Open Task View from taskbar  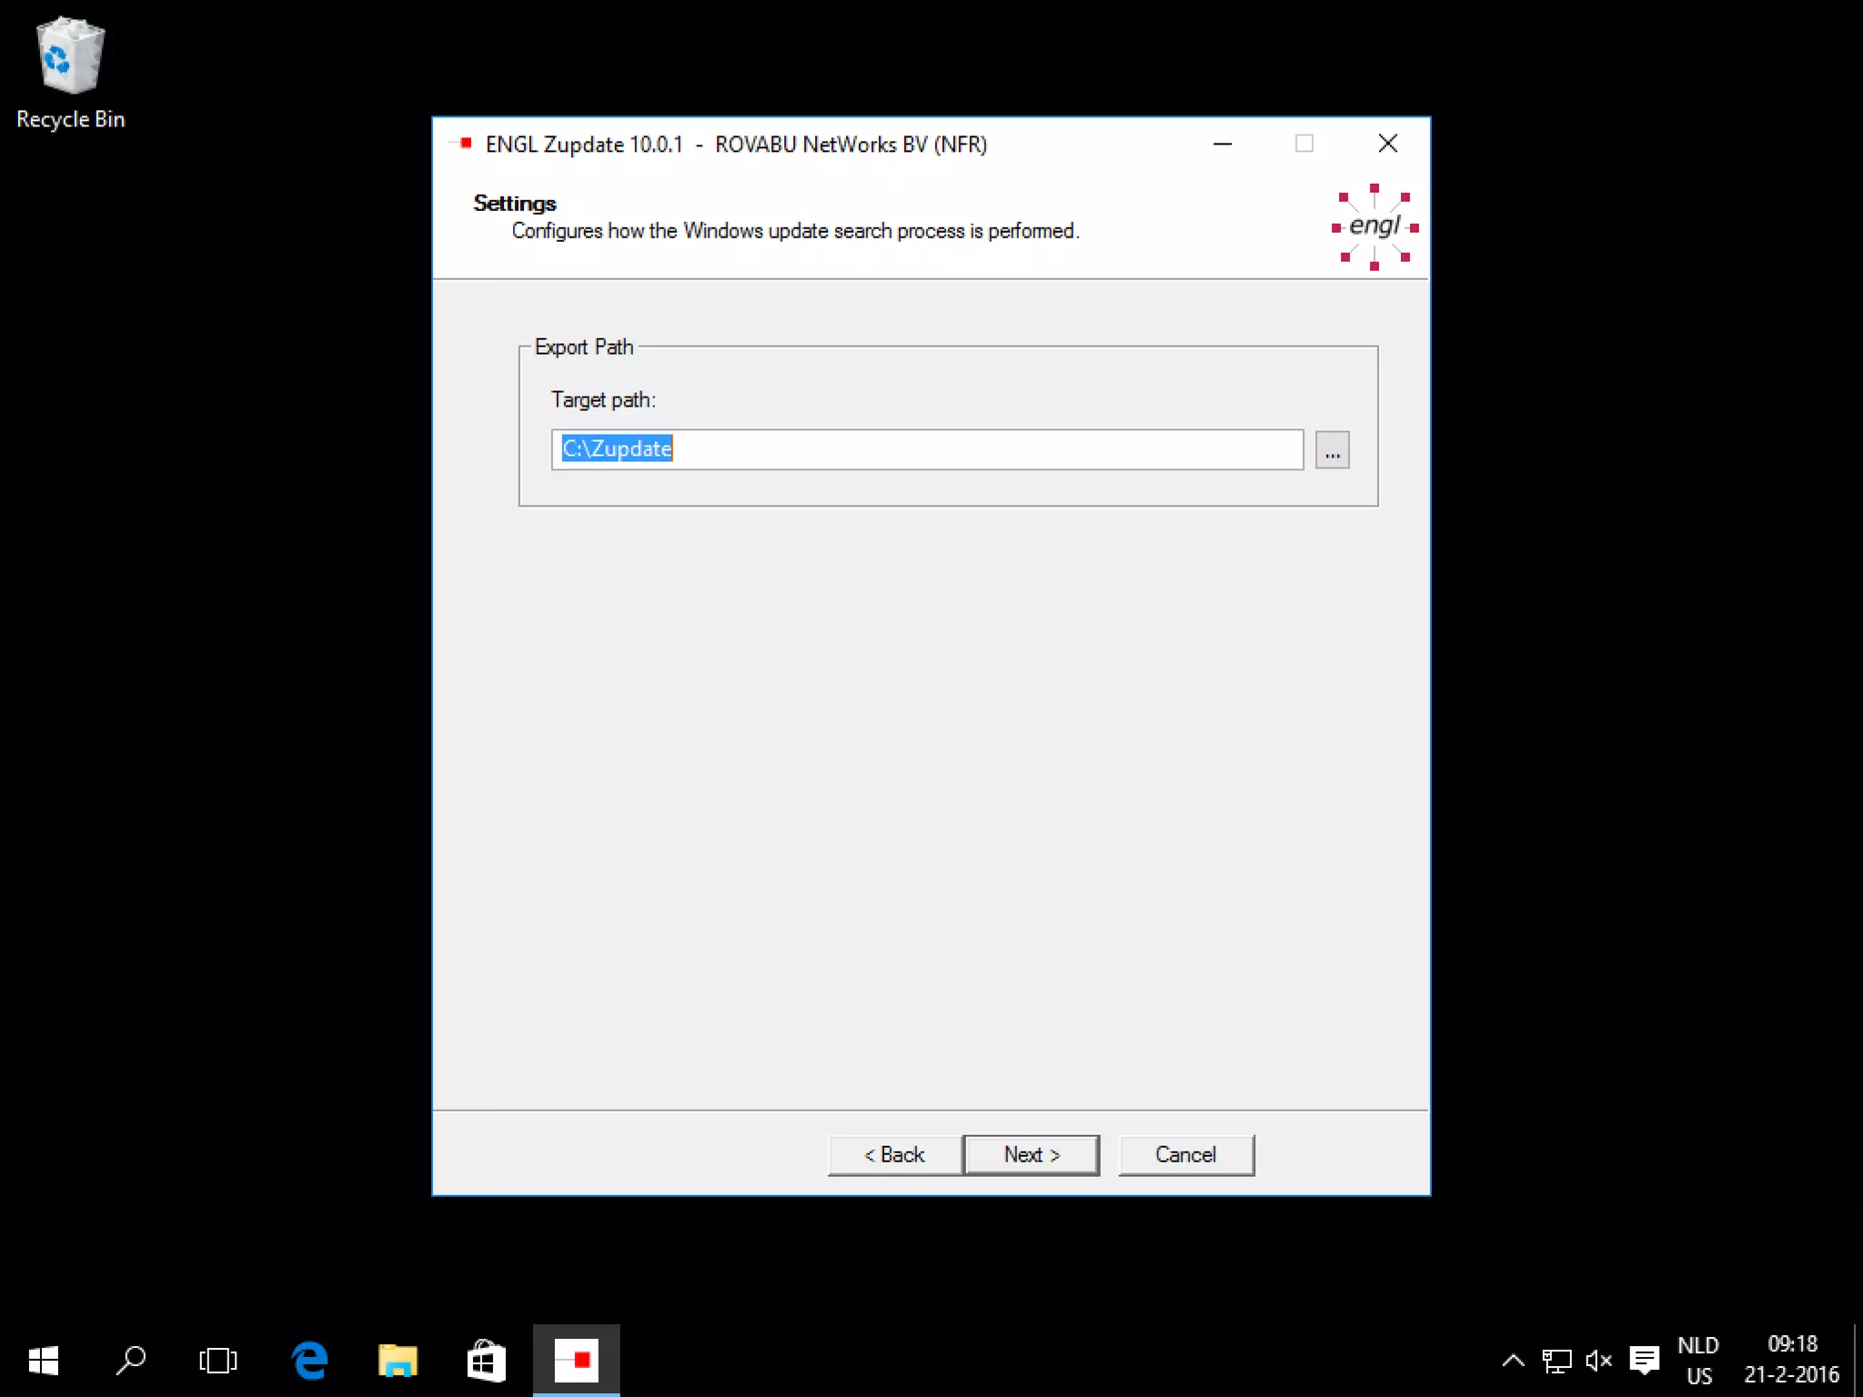pyautogui.click(x=218, y=1361)
